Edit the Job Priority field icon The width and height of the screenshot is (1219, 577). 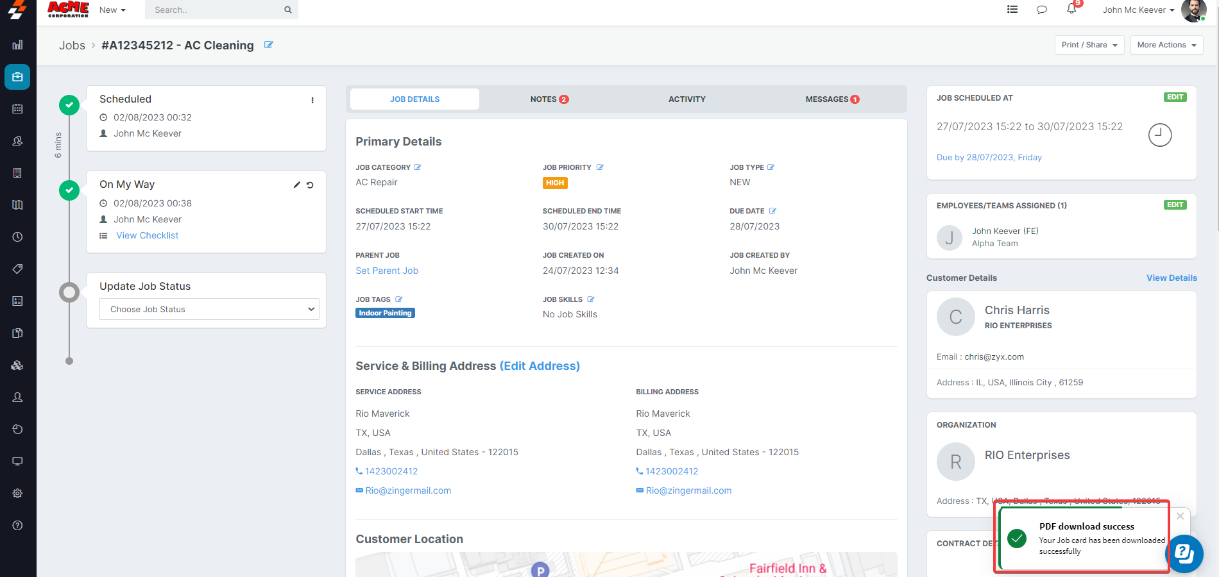point(600,167)
